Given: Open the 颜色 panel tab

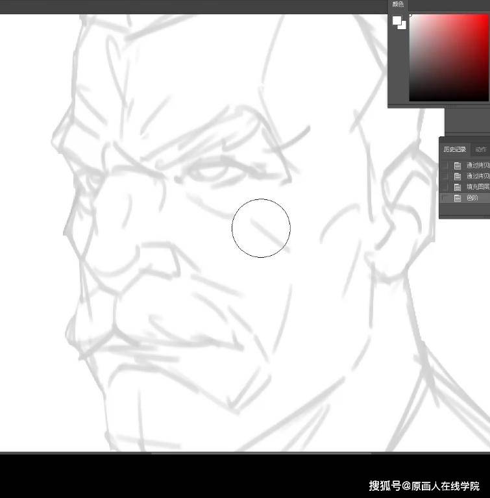Looking at the screenshot, I should 398,5.
